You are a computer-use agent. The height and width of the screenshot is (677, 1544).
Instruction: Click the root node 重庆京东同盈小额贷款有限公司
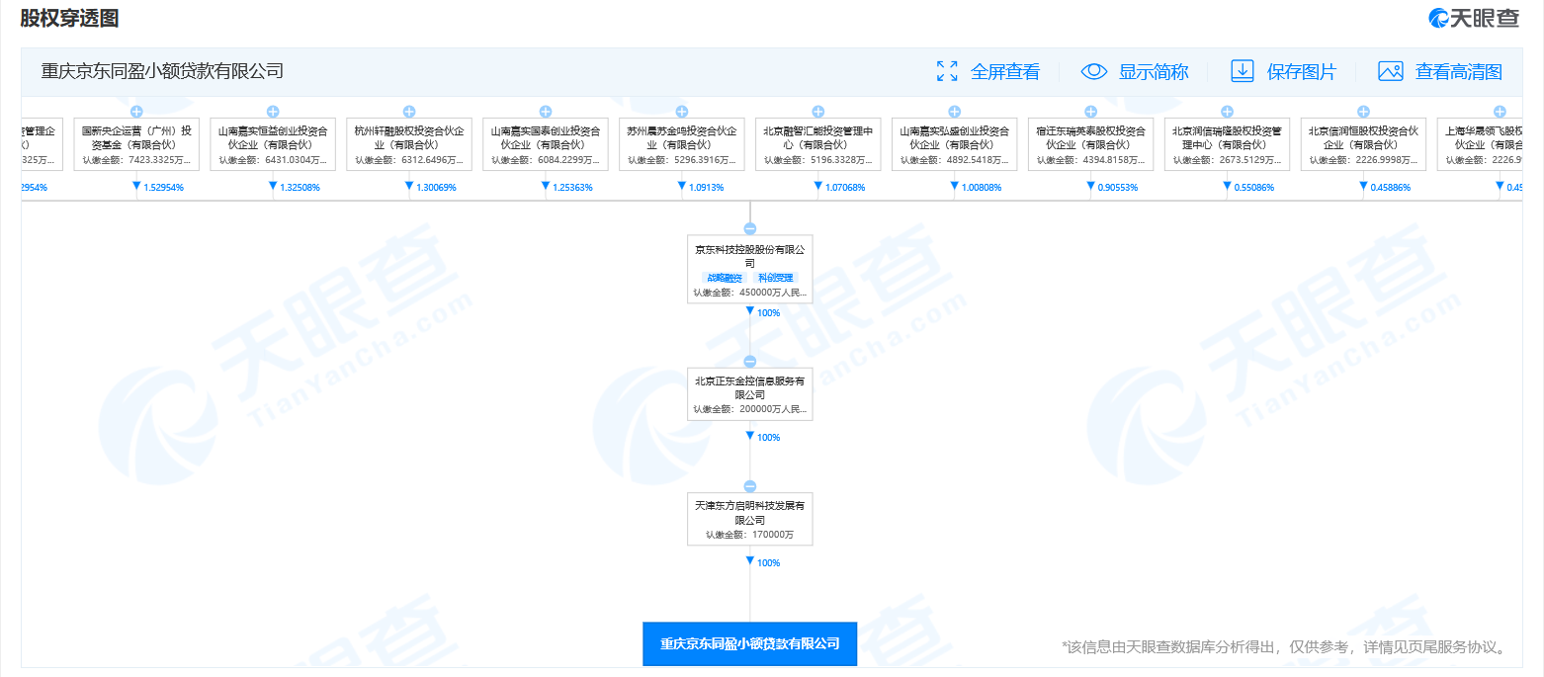click(750, 643)
